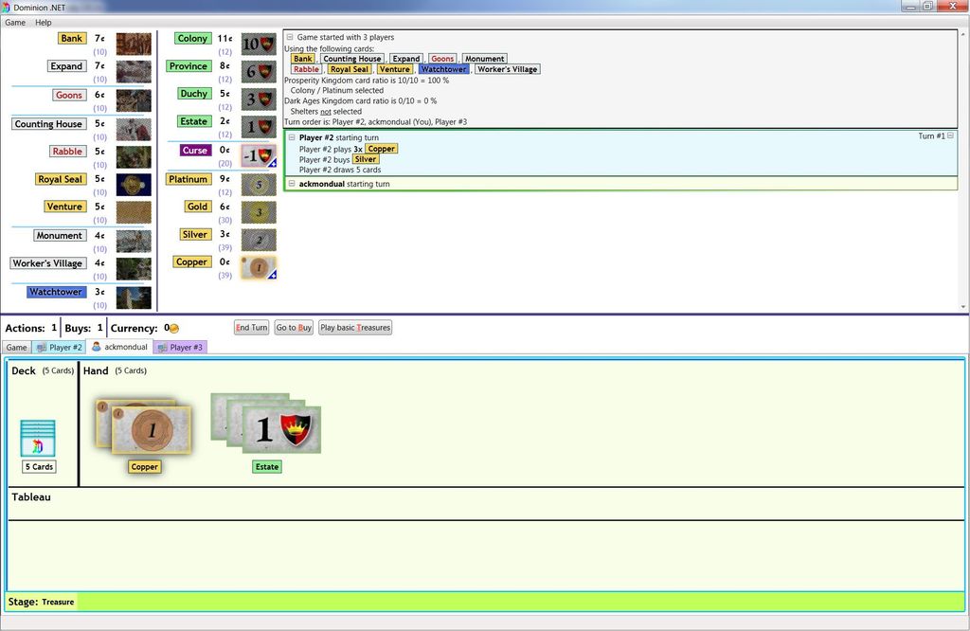
Task: Click the Platinum coin card icon
Action: click(259, 185)
